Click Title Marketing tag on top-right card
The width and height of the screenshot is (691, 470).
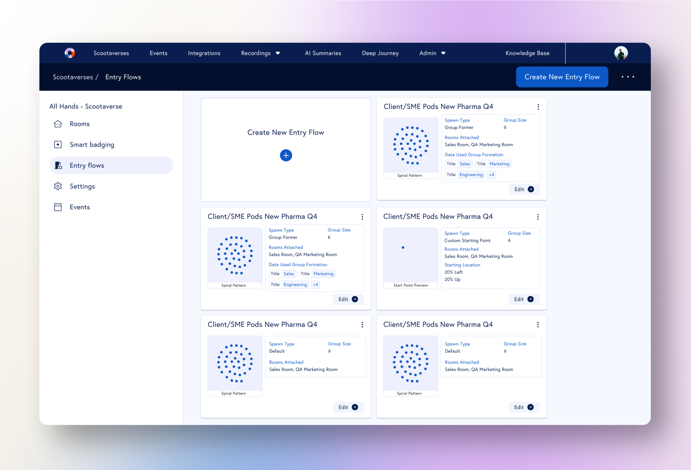click(493, 164)
